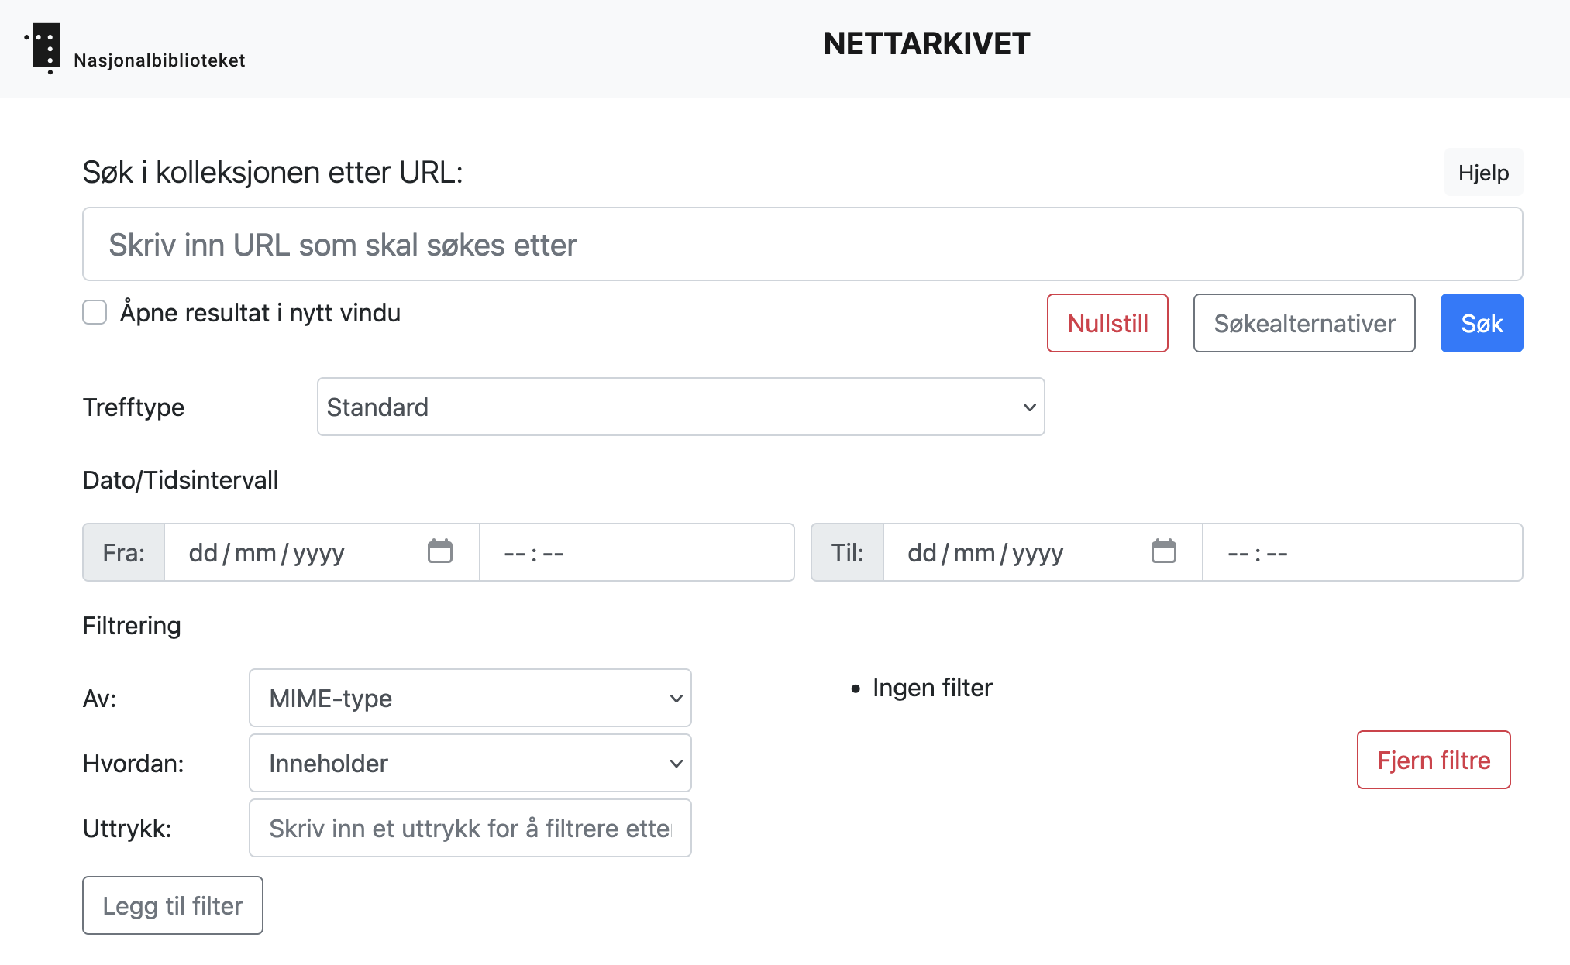Open the Hvordan Inneholder dropdown
This screenshot has width=1570, height=965.
(470, 764)
